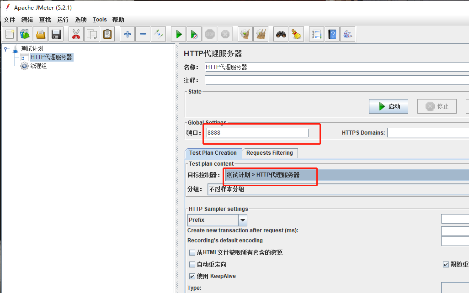
Task: Click the minus Collapse All toolbar icon
Action: (x=143, y=34)
